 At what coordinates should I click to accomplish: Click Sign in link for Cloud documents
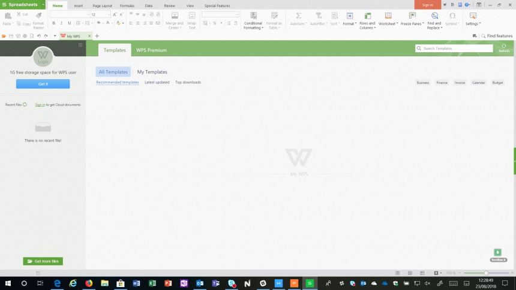(x=40, y=105)
